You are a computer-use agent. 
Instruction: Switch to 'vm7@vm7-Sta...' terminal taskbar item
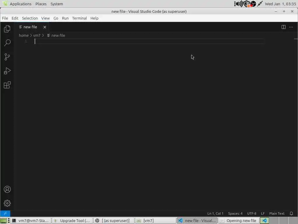click(31, 220)
